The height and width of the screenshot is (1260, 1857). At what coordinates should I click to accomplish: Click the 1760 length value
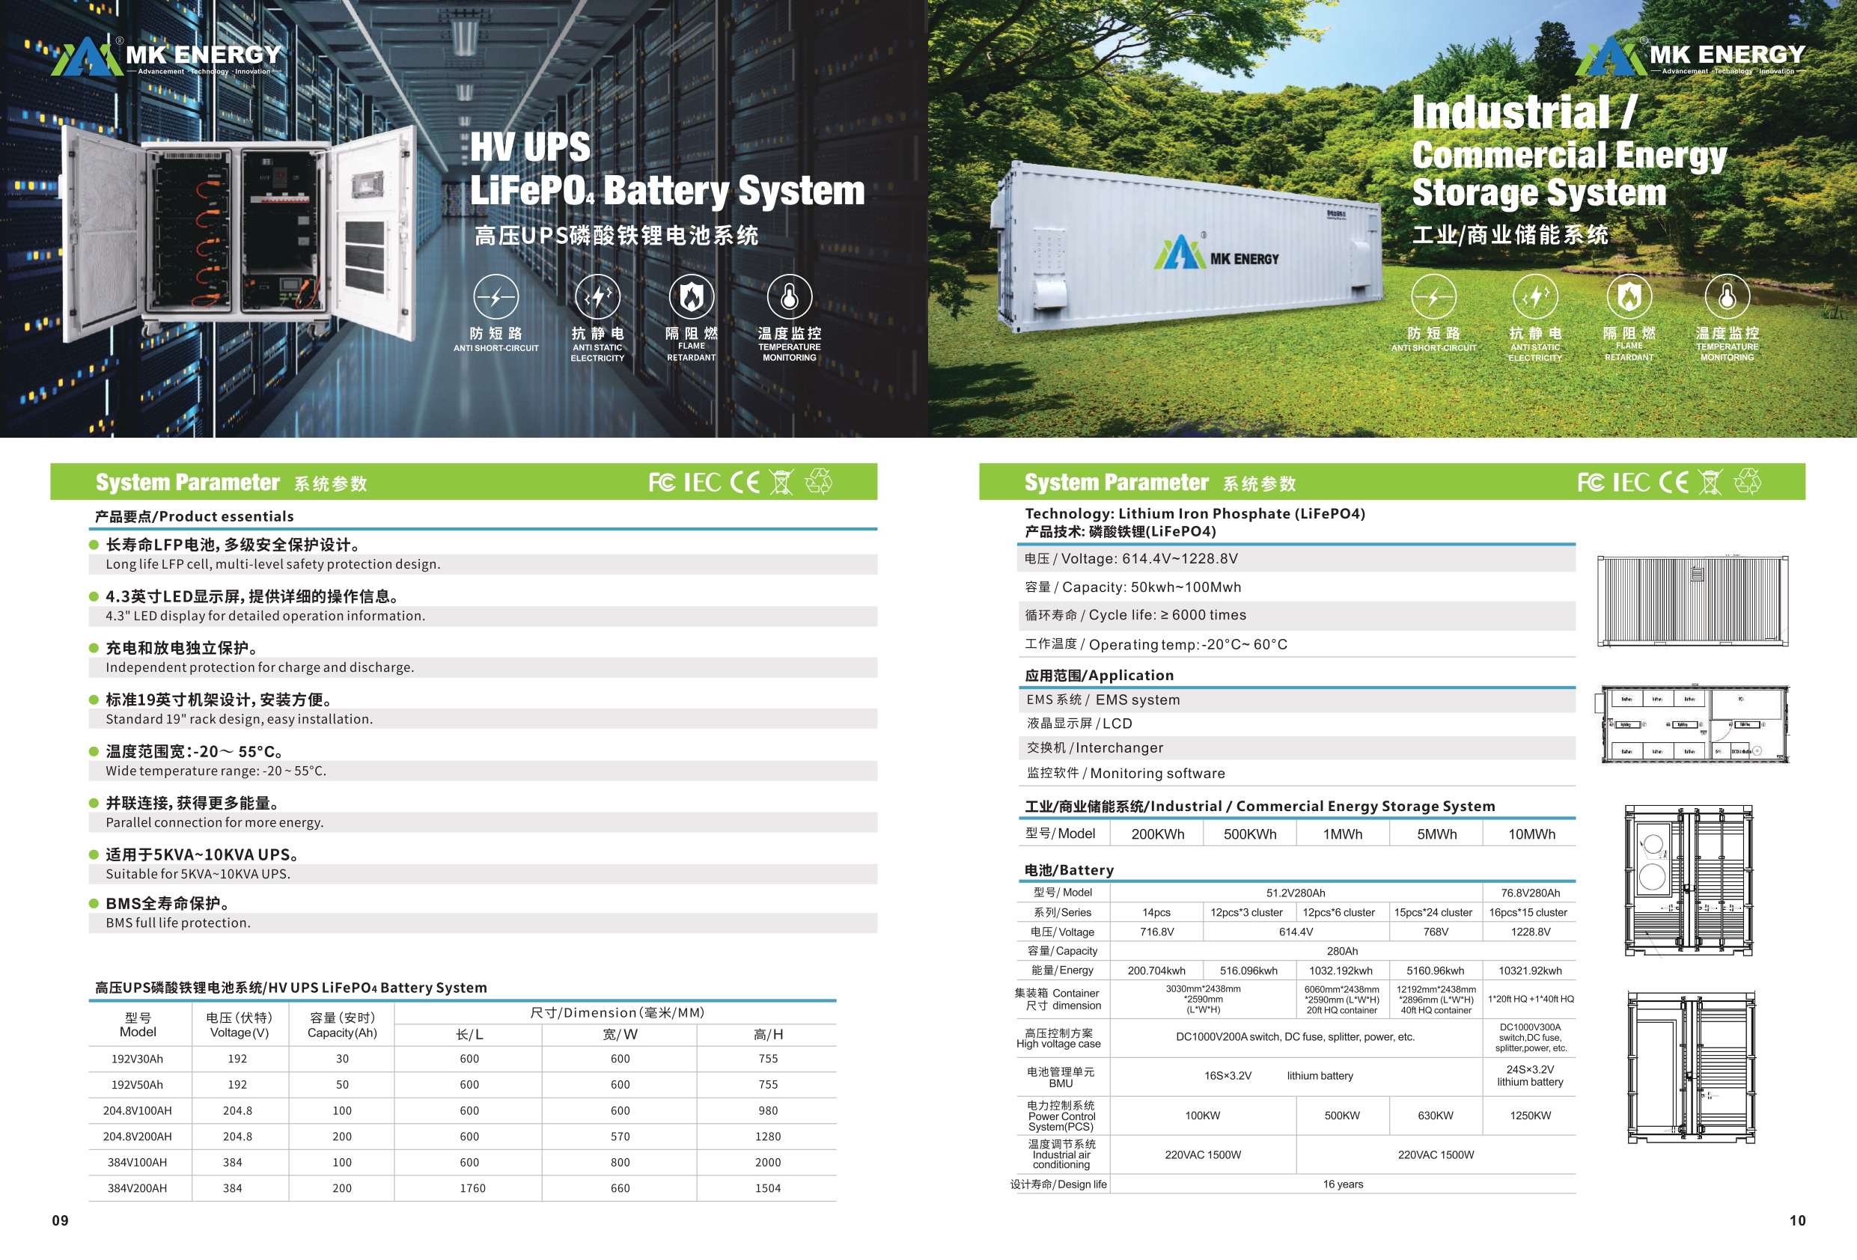pyautogui.click(x=472, y=1189)
